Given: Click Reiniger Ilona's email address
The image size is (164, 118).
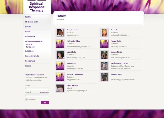Looking at the screenshot, I should click(123, 80).
